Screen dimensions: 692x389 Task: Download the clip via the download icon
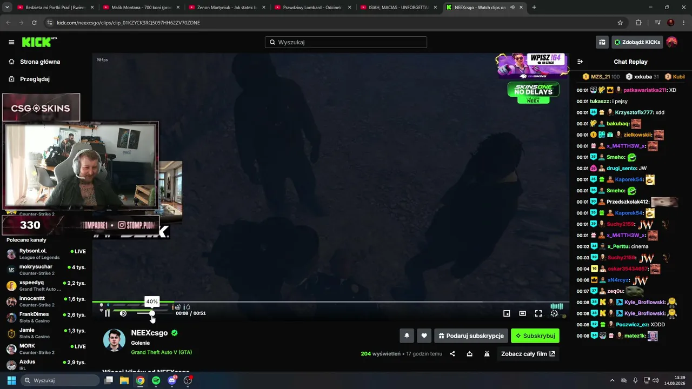(x=470, y=354)
